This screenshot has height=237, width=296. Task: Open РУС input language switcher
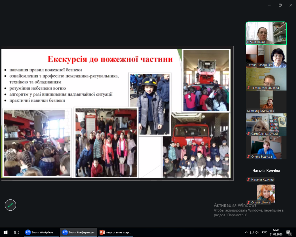(x=264, y=232)
